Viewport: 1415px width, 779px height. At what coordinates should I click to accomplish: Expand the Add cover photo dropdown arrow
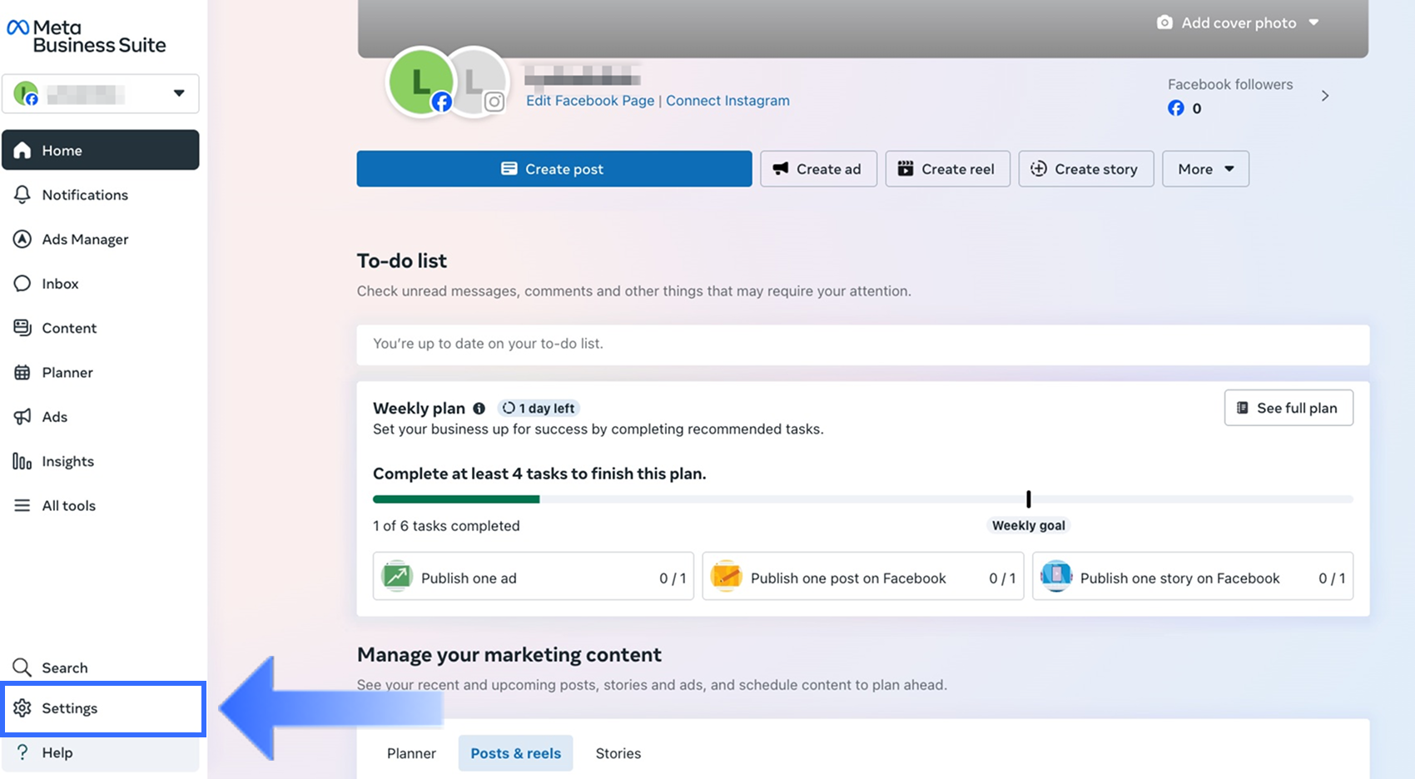pos(1313,22)
